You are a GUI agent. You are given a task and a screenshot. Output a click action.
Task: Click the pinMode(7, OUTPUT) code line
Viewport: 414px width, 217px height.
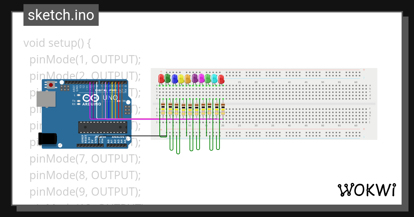(85, 159)
